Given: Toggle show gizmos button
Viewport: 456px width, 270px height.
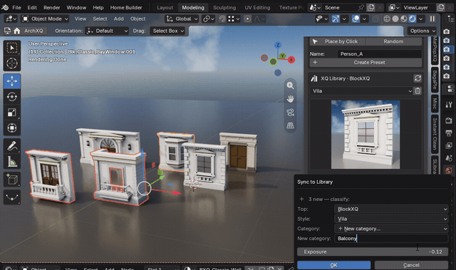Looking at the screenshot, I should (336, 19).
